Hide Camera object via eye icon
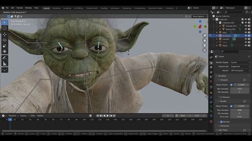 (x=246, y=39)
